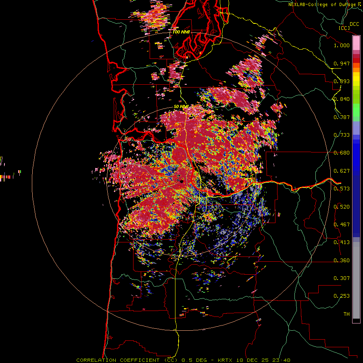Image resolution: width=363 pixels, height=363 pixels.
Task: Click the 0.413 scale value
Action: coord(342,242)
